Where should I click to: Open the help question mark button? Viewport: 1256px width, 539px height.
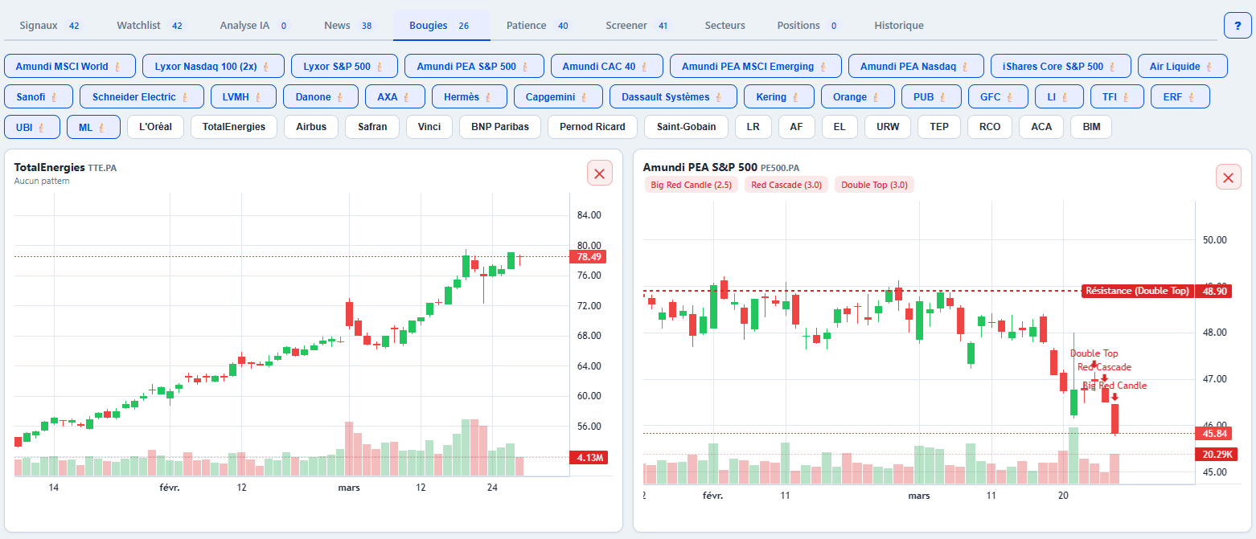pos(1237,26)
